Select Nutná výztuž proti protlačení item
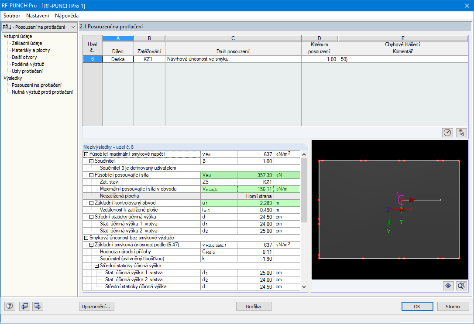The width and height of the screenshot is (474, 324). [42, 92]
